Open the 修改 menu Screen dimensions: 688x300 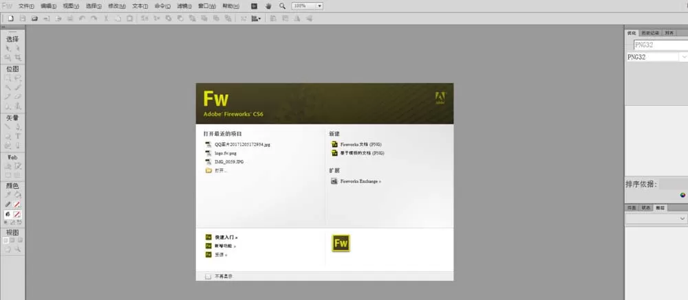tap(117, 6)
